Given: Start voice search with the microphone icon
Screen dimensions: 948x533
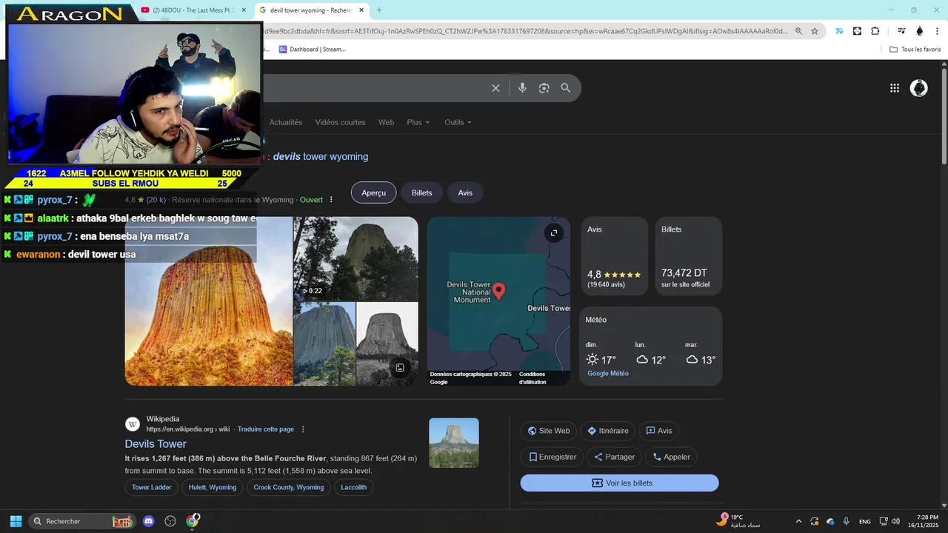Looking at the screenshot, I should pyautogui.click(x=522, y=88).
